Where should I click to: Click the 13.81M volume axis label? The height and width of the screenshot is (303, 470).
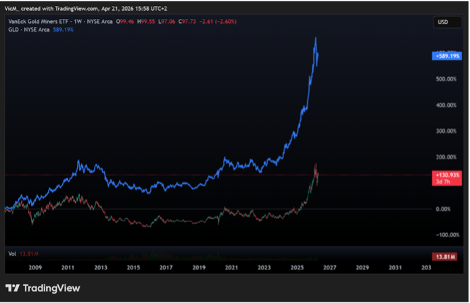pyautogui.click(x=446, y=256)
